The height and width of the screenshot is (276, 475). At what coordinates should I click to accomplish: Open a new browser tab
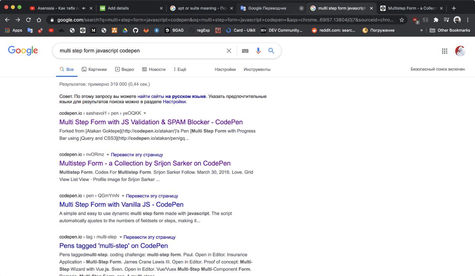pos(453,8)
